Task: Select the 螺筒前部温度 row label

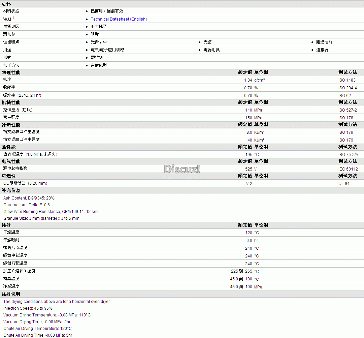Action: tap(15, 263)
